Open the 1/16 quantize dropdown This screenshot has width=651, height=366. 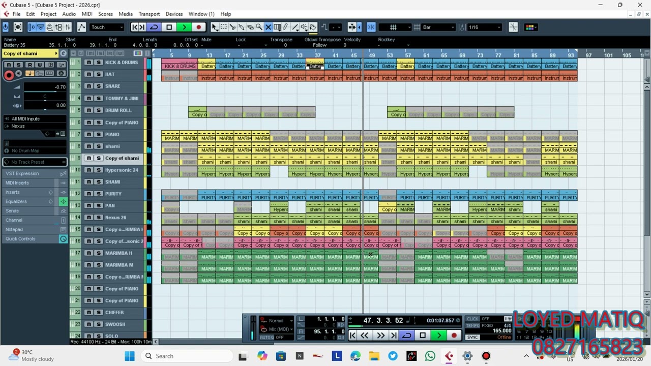484,27
